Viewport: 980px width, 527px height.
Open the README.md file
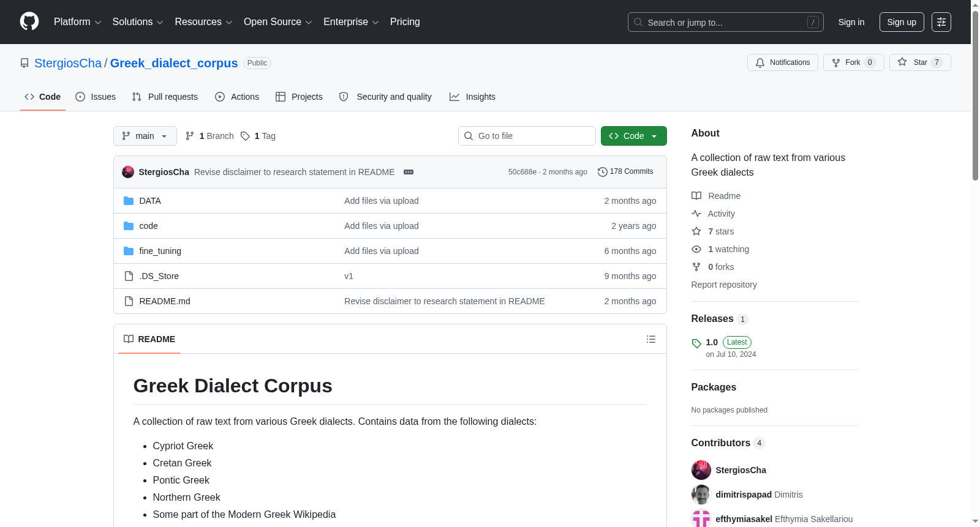pyautogui.click(x=165, y=301)
